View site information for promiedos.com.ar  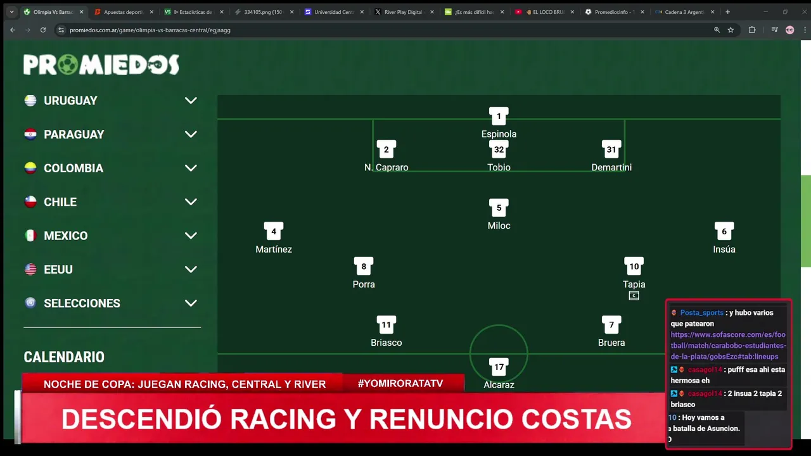61,30
